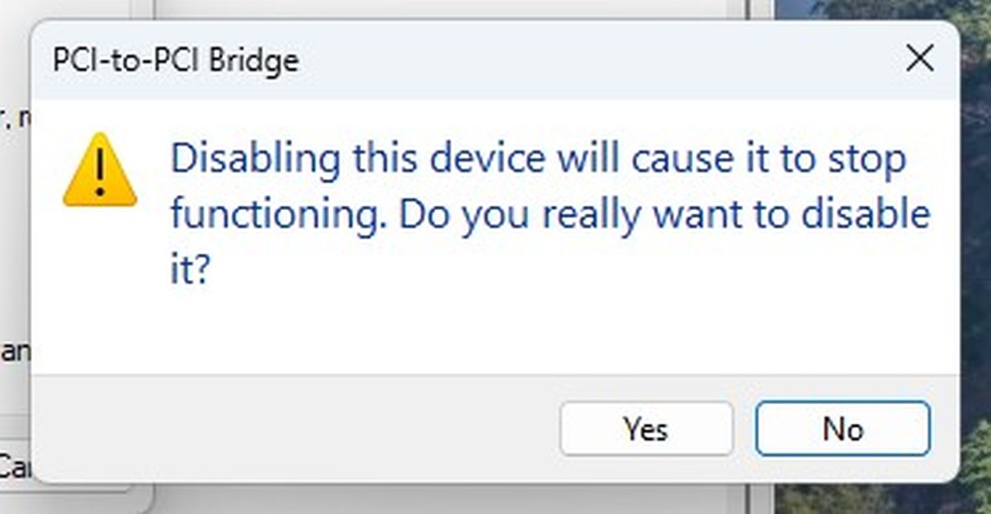Click the word disable ending second line

pyautogui.click(x=866, y=213)
